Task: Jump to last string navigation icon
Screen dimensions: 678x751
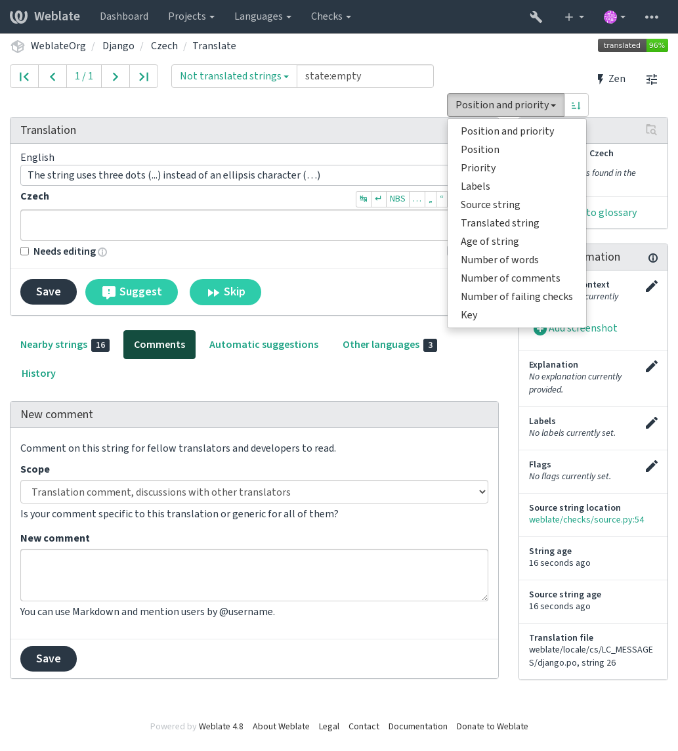Action: coord(144,77)
